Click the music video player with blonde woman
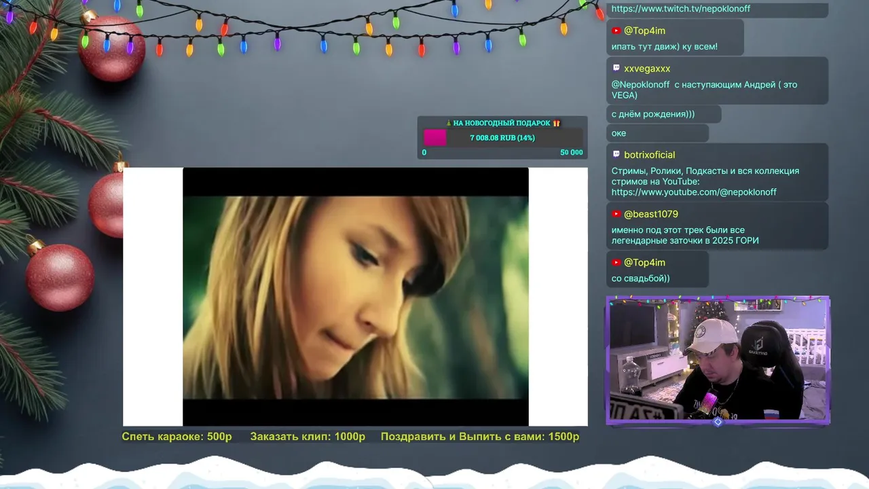This screenshot has height=489, width=869. tap(355, 297)
